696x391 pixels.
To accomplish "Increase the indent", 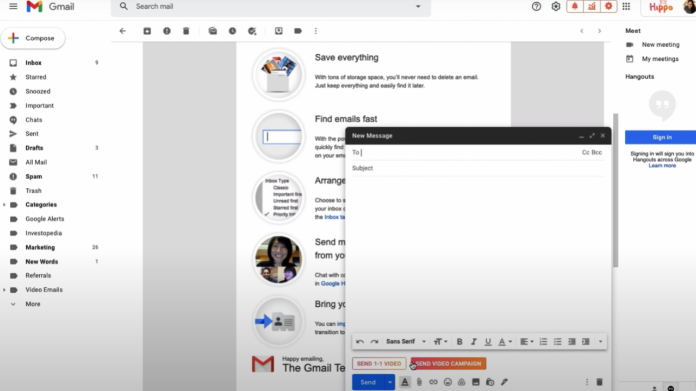I will (586, 342).
